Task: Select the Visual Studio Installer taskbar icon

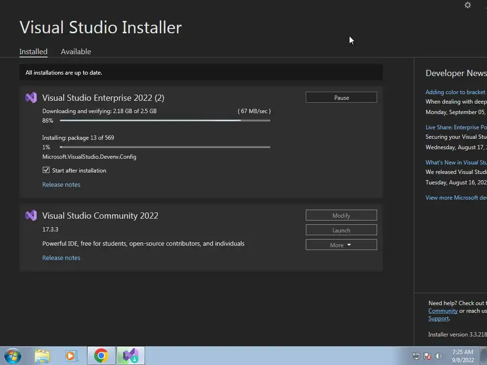Action: 131,355
